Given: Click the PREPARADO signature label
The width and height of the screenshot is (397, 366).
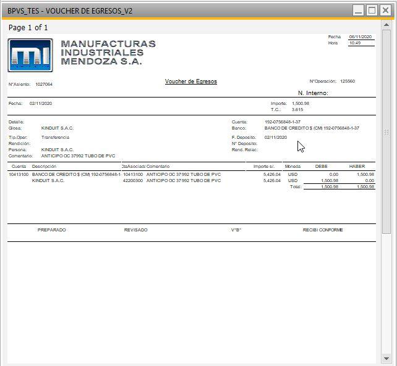Looking at the screenshot, I should point(52,230).
